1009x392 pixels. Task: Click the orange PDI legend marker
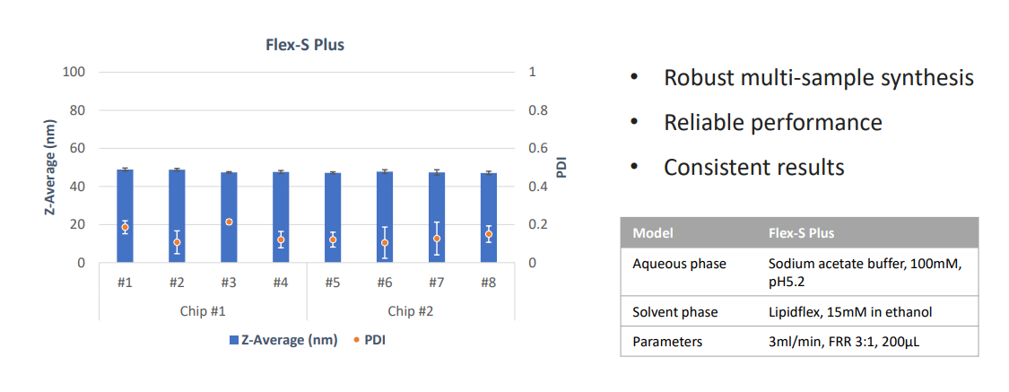coord(357,341)
